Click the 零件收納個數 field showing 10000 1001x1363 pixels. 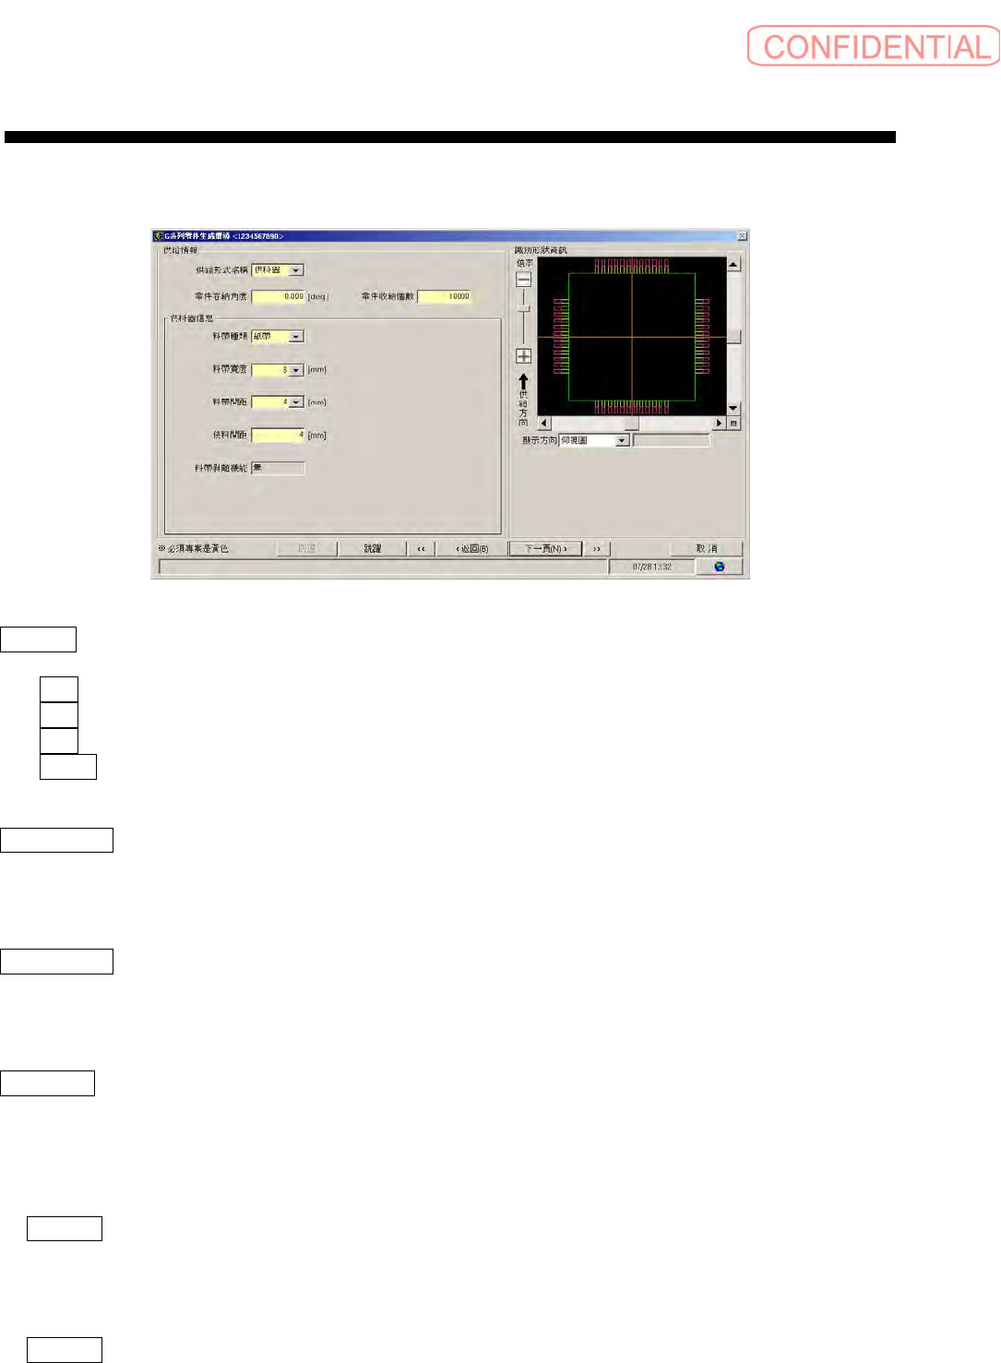point(444,296)
